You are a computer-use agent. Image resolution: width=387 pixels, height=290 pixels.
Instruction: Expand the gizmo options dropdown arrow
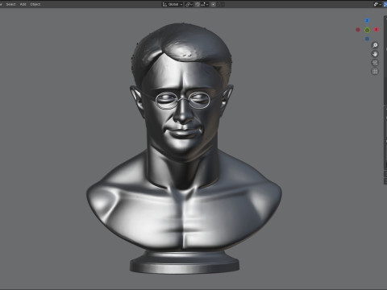pos(381,5)
